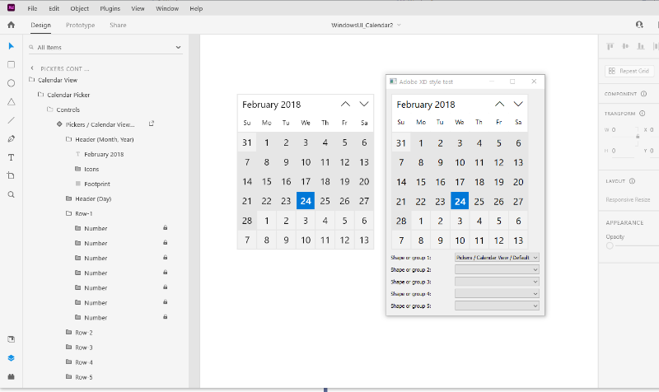
Task: Go to next month in canvas calendar
Action: (x=364, y=105)
